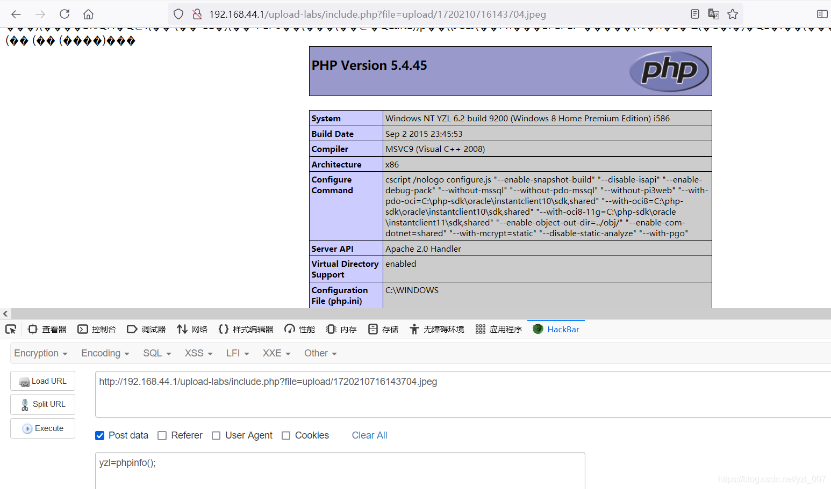Screen dimensions: 831x489
Task: Open the 查看器 inspector tab
Action: (47, 329)
